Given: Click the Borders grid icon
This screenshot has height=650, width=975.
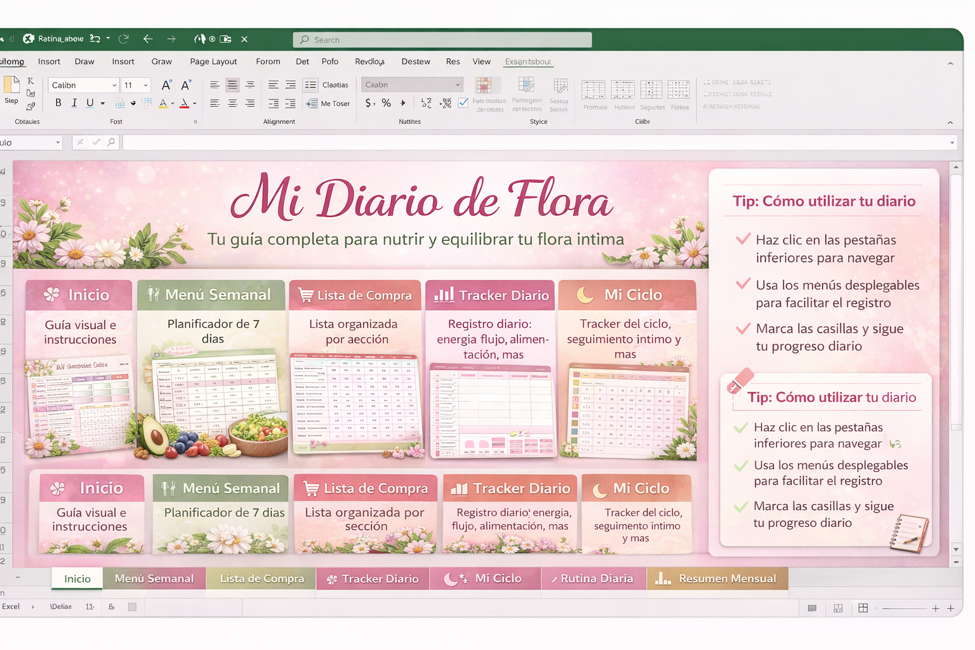Looking at the screenshot, I should coord(120,103).
